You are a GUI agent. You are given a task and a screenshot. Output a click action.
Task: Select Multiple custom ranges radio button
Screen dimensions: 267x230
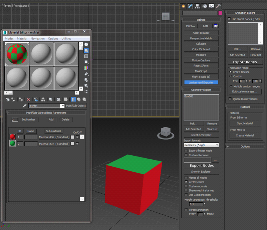231,86
